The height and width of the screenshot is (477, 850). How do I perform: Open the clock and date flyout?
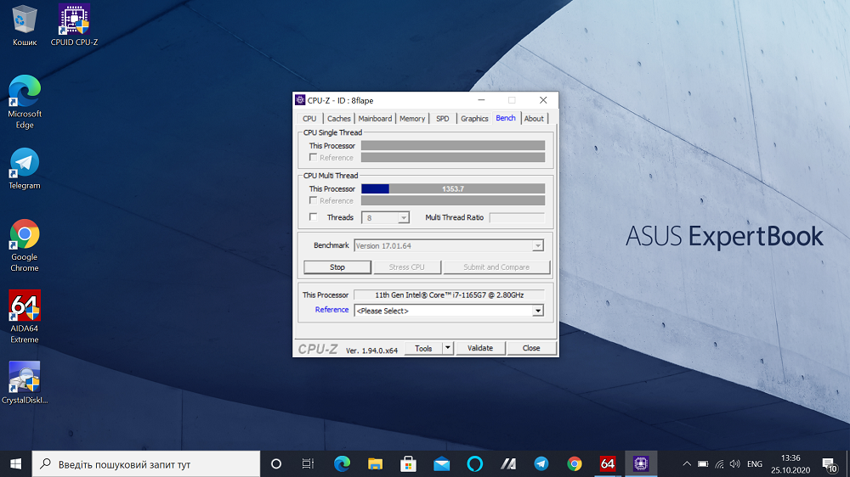790,464
